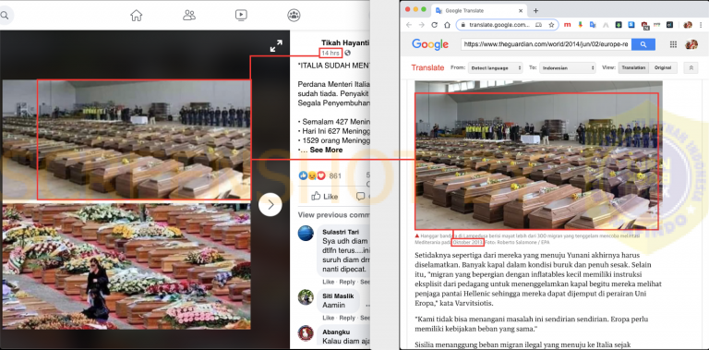Open the Google apps grid
This screenshot has height=350, width=709.
[673, 44]
